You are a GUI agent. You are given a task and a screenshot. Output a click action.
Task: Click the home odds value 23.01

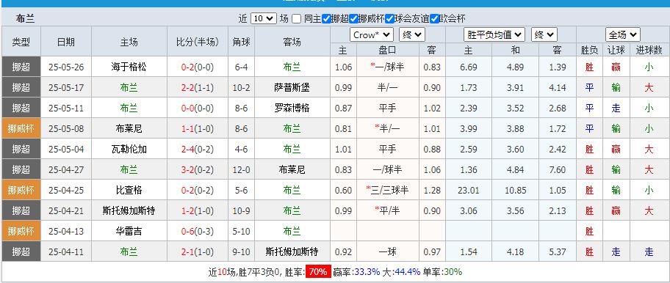click(x=468, y=190)
